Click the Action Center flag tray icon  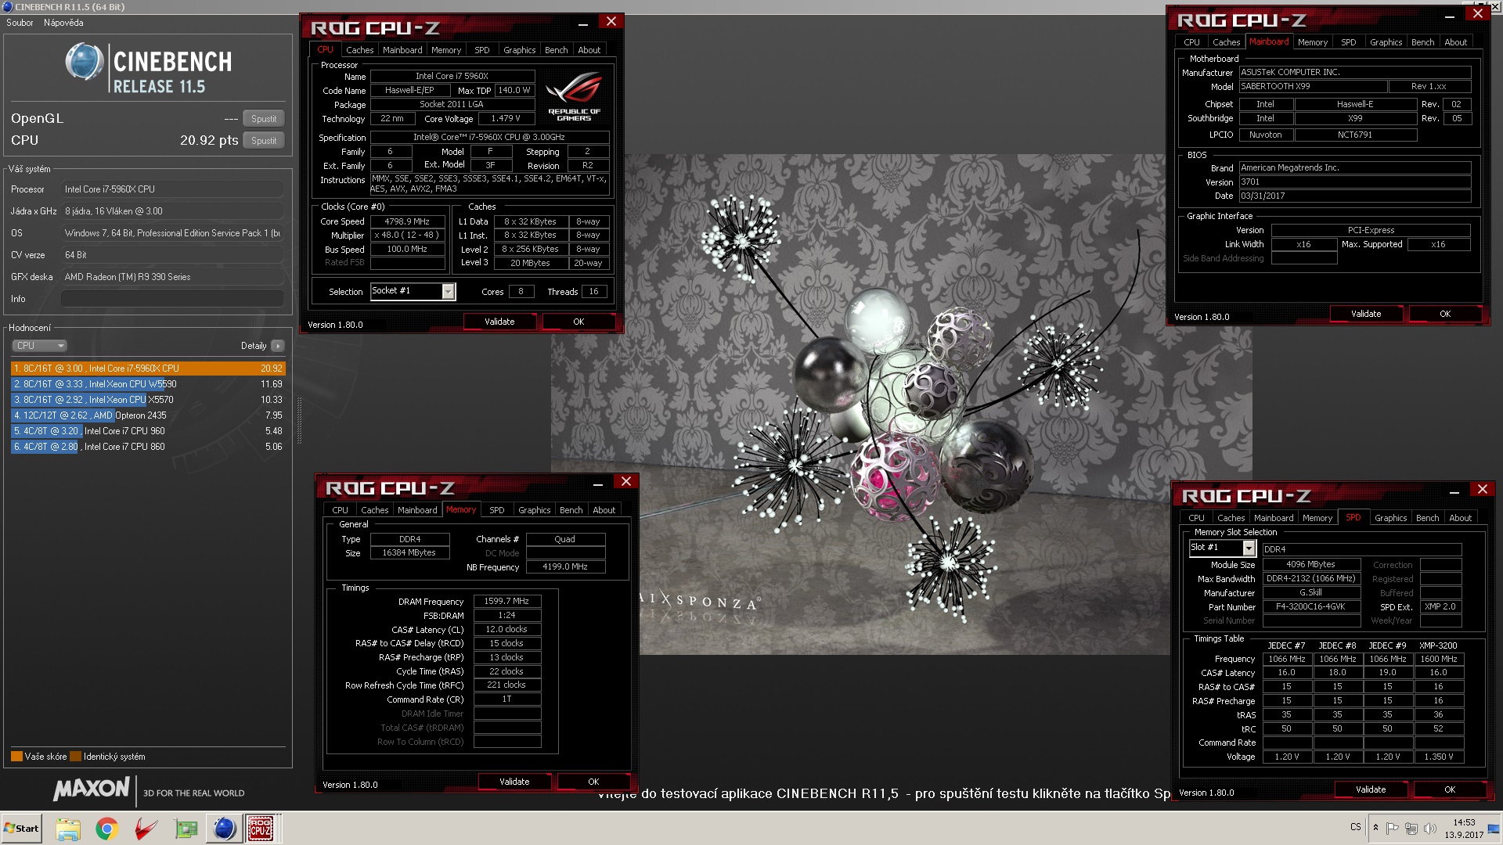pos(1392,829)
